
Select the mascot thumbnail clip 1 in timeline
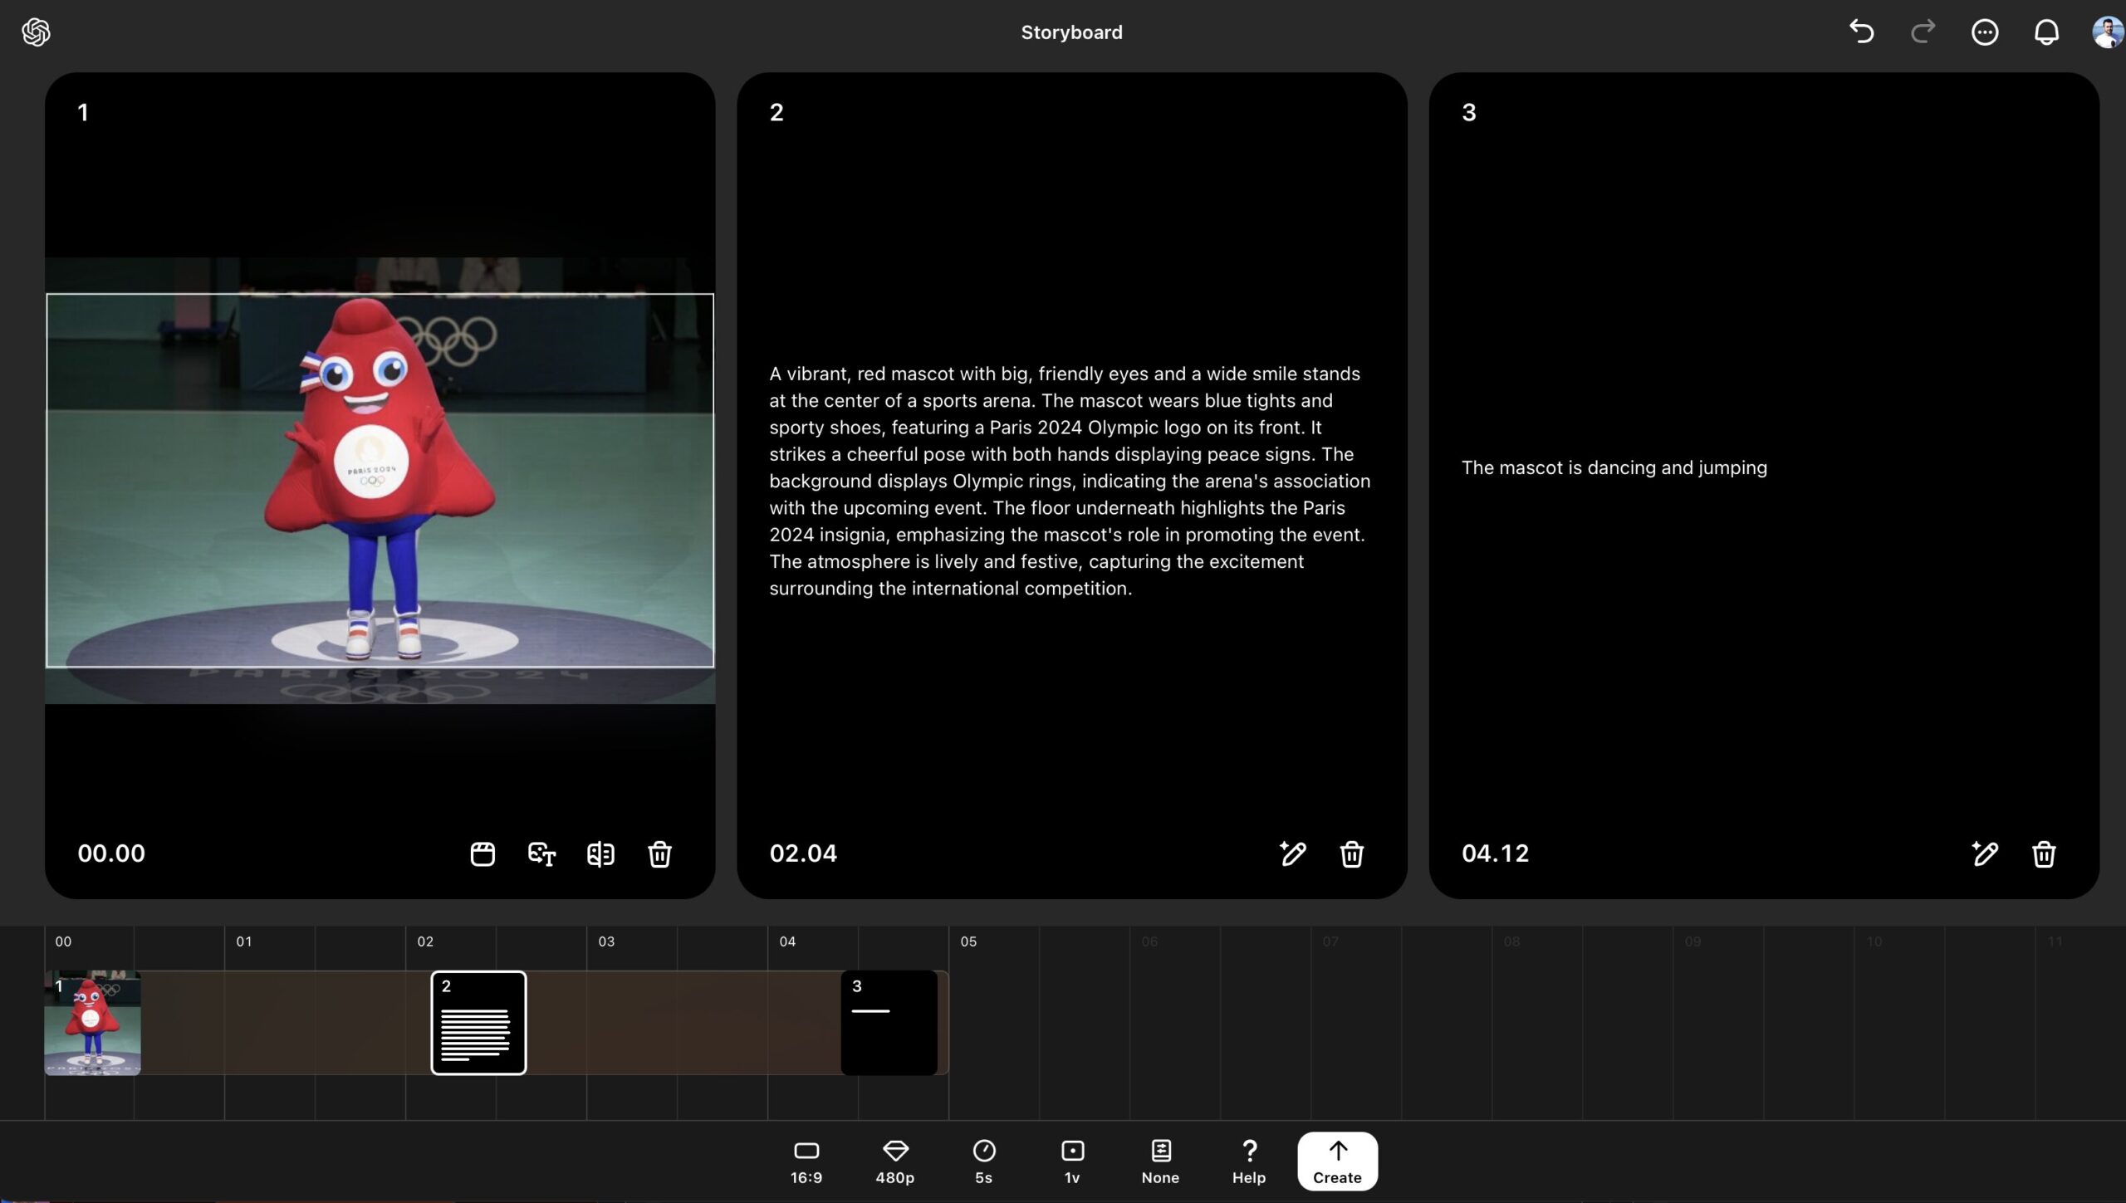92,1023
